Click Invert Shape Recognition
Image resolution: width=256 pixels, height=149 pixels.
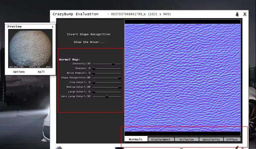tap(89, 34)
